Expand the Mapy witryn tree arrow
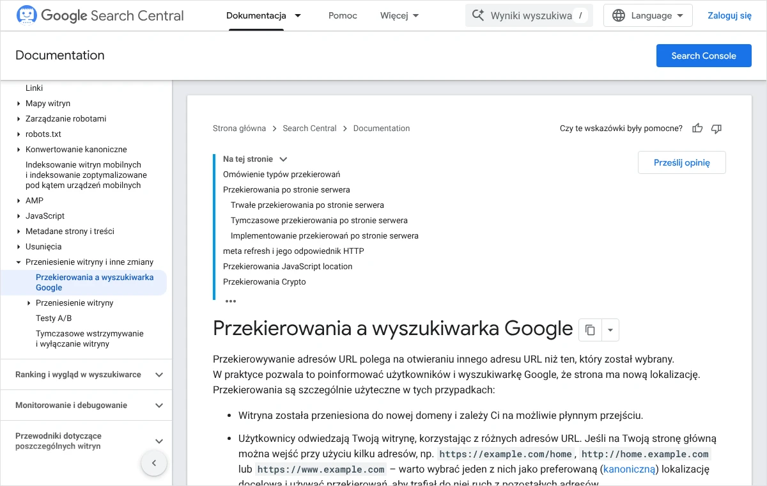The height and width of the screenshot is (486, 767). point(19,104)
